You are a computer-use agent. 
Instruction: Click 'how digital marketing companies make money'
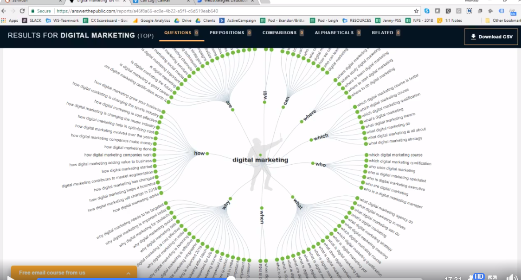pos(112,139)
